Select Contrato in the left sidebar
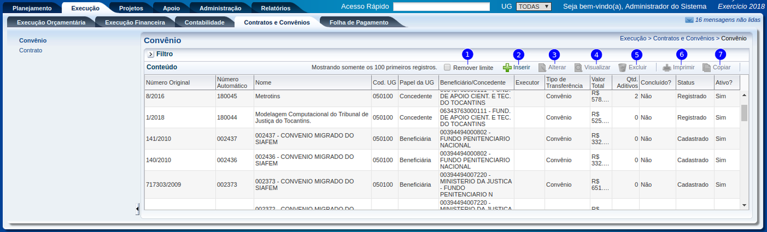Screen dimensions: 767x232 (x=31, y=50)
